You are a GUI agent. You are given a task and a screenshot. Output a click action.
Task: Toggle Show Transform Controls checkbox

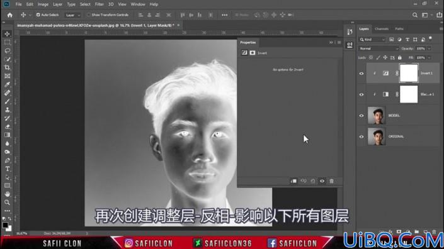click(89, 14)
